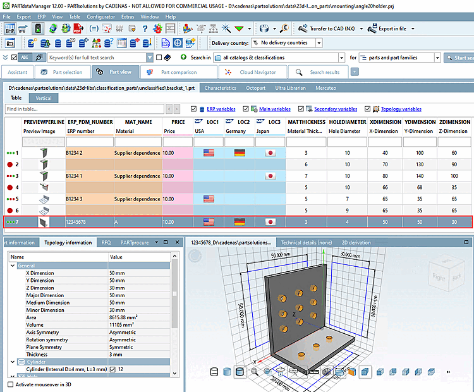
Task: Open the all catalogs & classifications dropdown
Action: click(341, 58)
